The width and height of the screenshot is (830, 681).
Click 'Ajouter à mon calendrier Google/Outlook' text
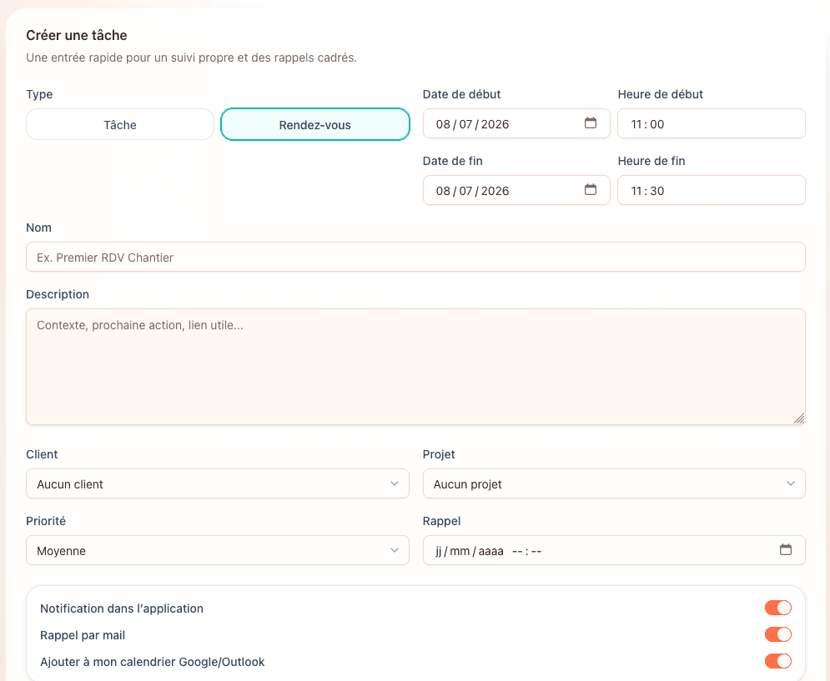153,662
